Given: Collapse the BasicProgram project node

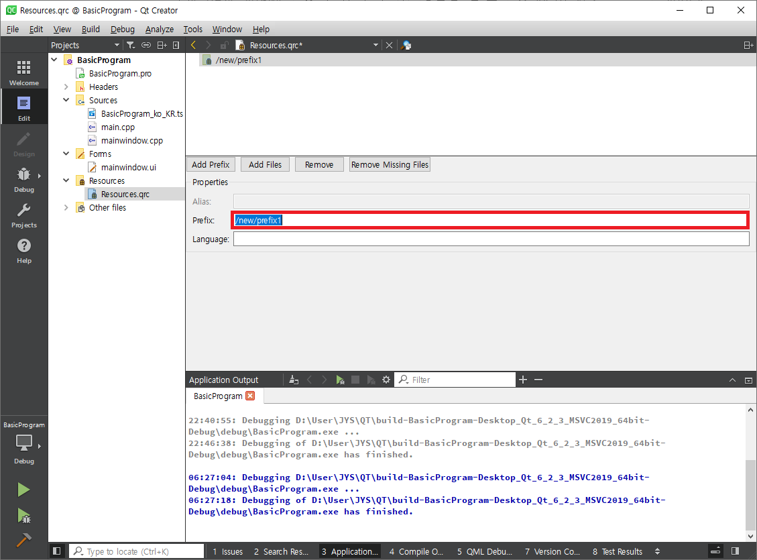Looking at the screenshot, I should pos(54,60).
